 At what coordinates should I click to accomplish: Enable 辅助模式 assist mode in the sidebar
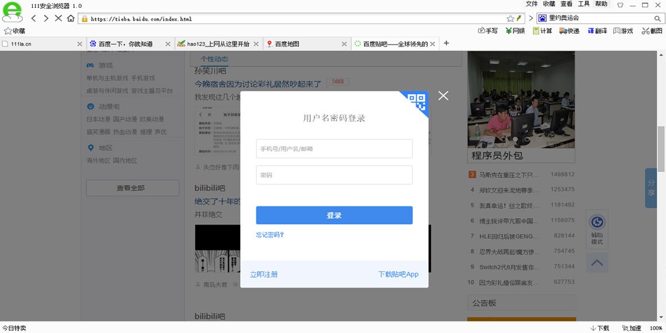click(x=597, y=228)
